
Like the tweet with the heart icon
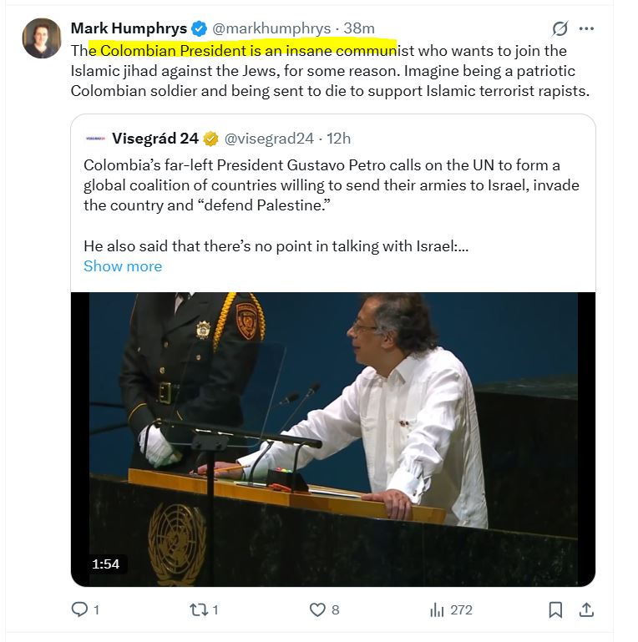click(317, 610)
